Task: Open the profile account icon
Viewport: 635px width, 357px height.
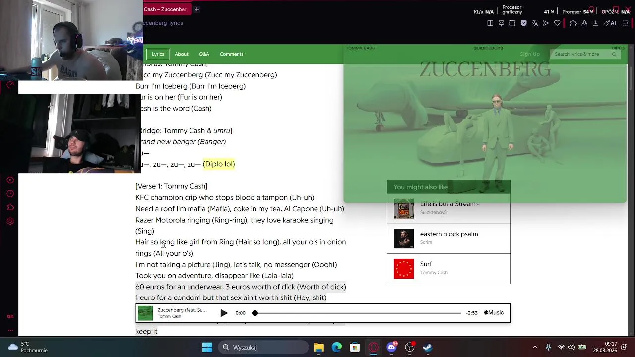Action: [584, 23]
